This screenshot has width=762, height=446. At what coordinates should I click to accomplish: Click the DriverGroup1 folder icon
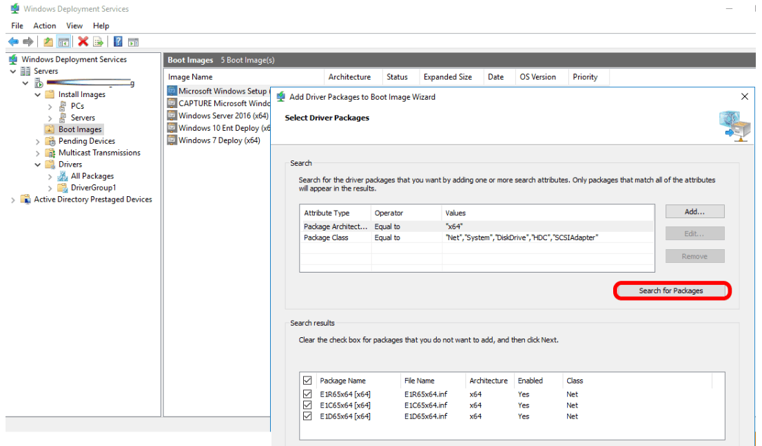62,187
